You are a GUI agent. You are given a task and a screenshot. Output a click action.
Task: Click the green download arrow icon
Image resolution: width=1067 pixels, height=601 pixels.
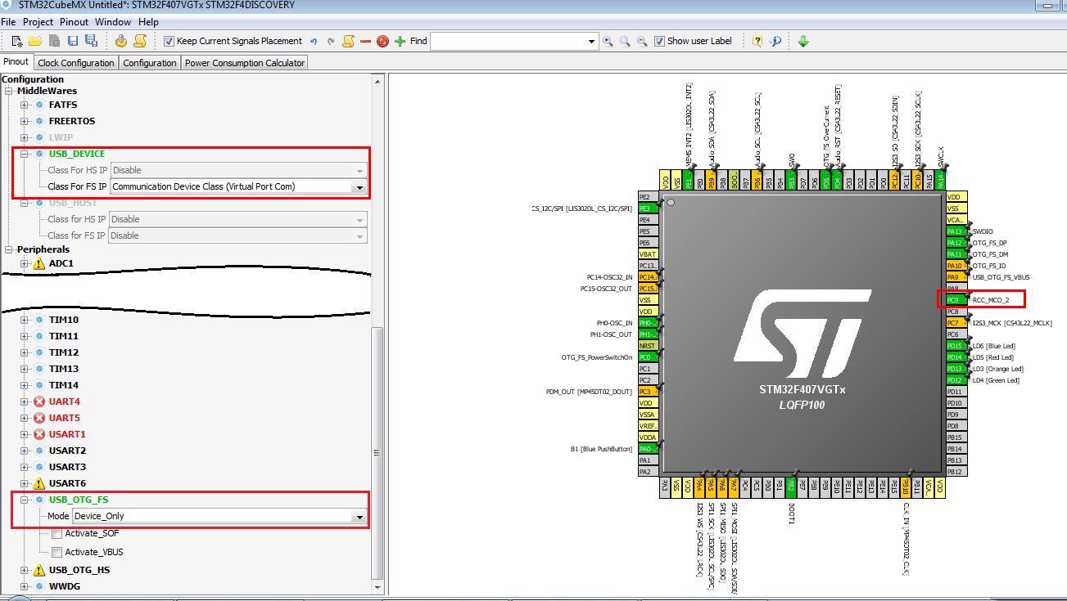pyautogui.click(x=803, y=41)
